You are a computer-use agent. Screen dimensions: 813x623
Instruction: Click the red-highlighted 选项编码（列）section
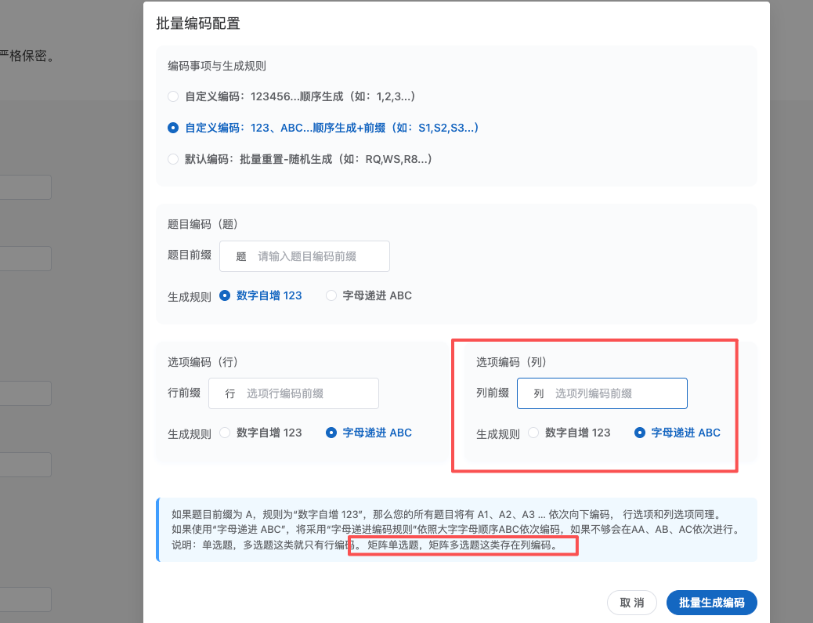point(595,405)
